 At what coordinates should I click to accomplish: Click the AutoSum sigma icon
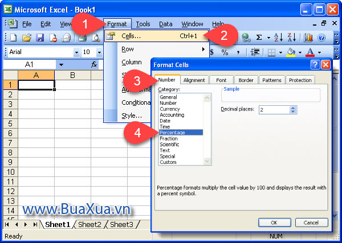click(x=259, y=38)
